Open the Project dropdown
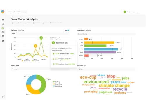Screen dimensions: 146x109 coord(20,12)
